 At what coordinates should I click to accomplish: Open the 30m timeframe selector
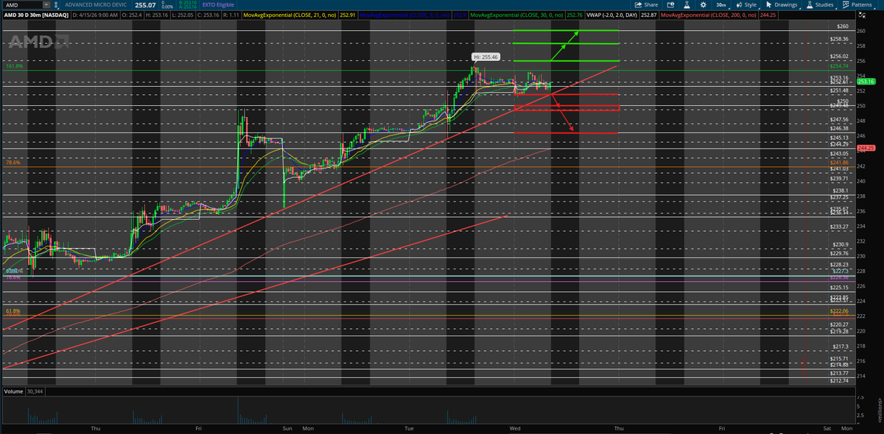720,4
